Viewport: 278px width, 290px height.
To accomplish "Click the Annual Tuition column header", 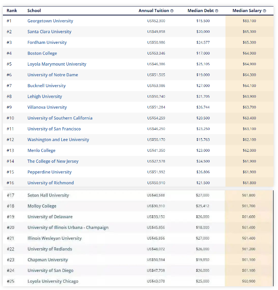I will (x=154, y=11).
